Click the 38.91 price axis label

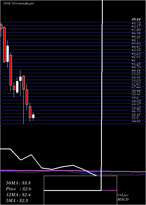point(136,77)
